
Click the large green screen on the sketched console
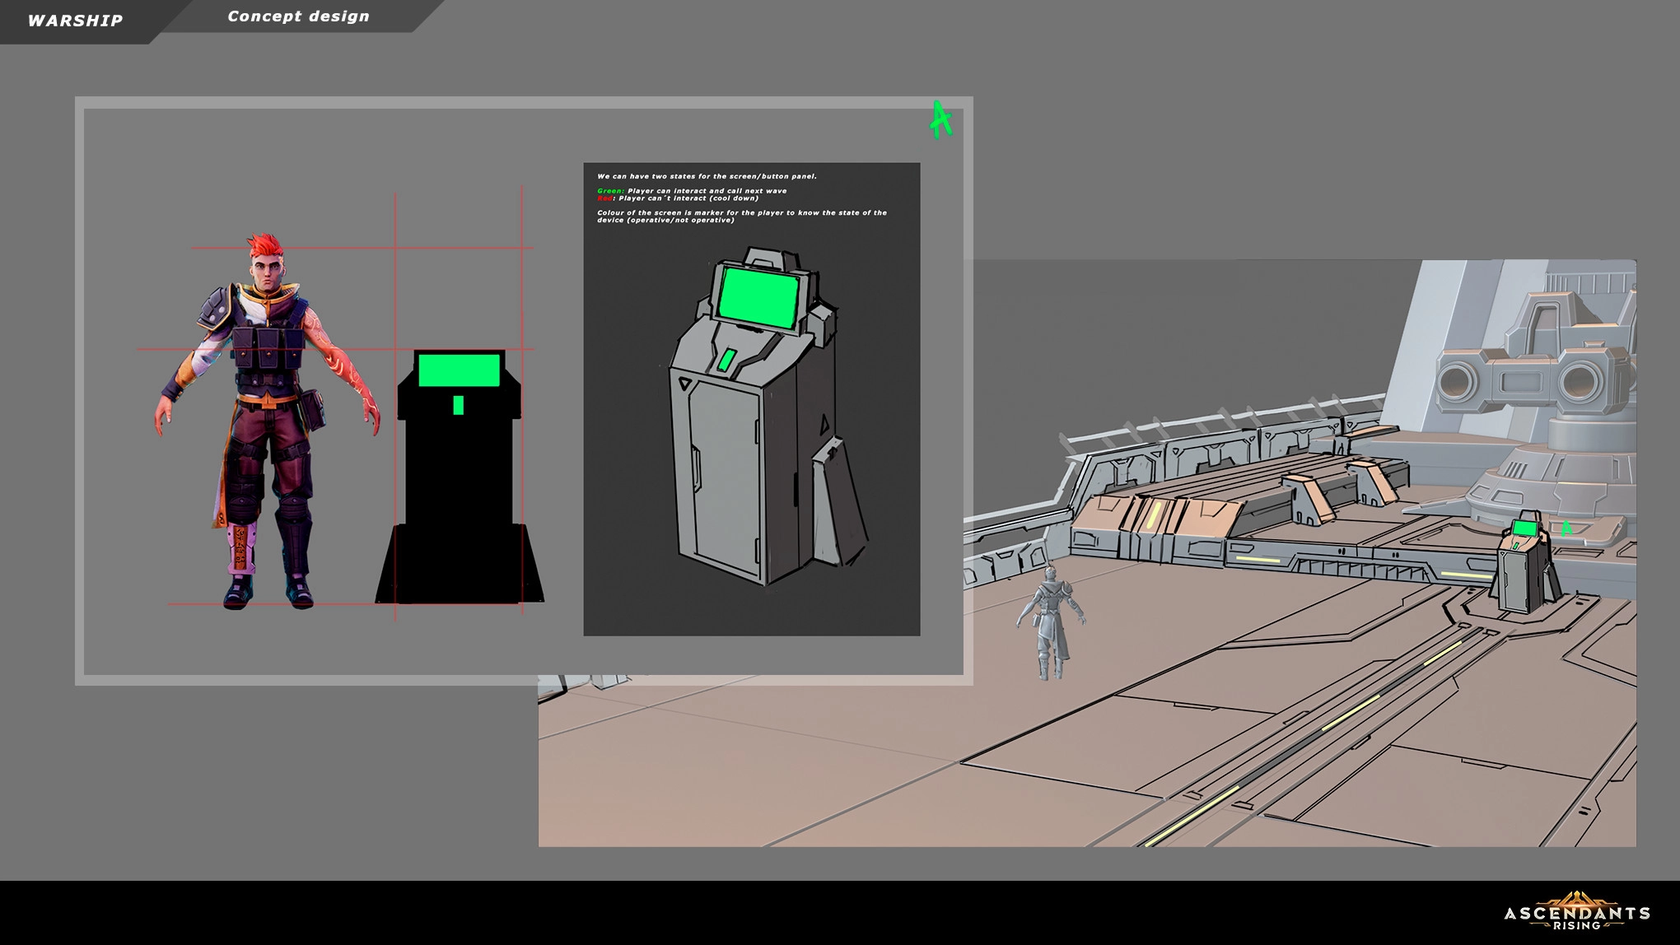(758, 298)
